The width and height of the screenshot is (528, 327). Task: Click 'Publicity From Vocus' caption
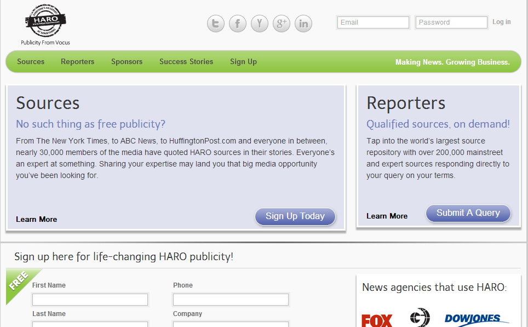pos(45,42)
